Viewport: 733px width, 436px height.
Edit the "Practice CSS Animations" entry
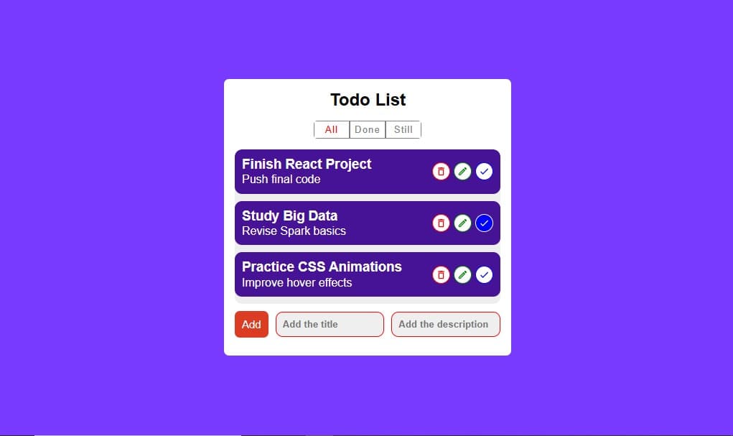(462, 274)
